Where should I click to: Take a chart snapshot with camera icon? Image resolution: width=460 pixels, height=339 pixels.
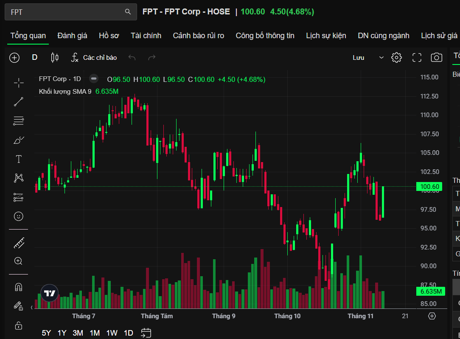pos(436,58)
